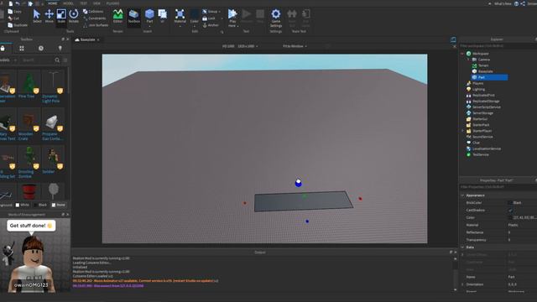Open the Toolbox Recent clock icon
The height and width of the screenshot is (302, 537).
point(41,49)
